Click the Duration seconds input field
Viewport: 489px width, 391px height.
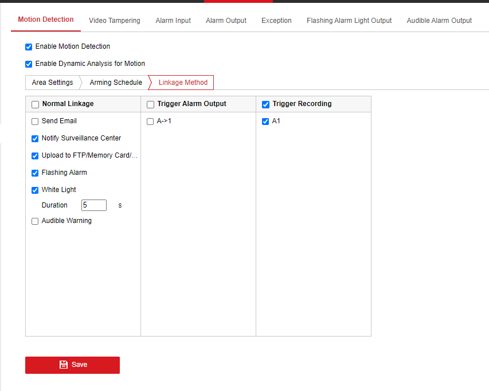(93, 205)
